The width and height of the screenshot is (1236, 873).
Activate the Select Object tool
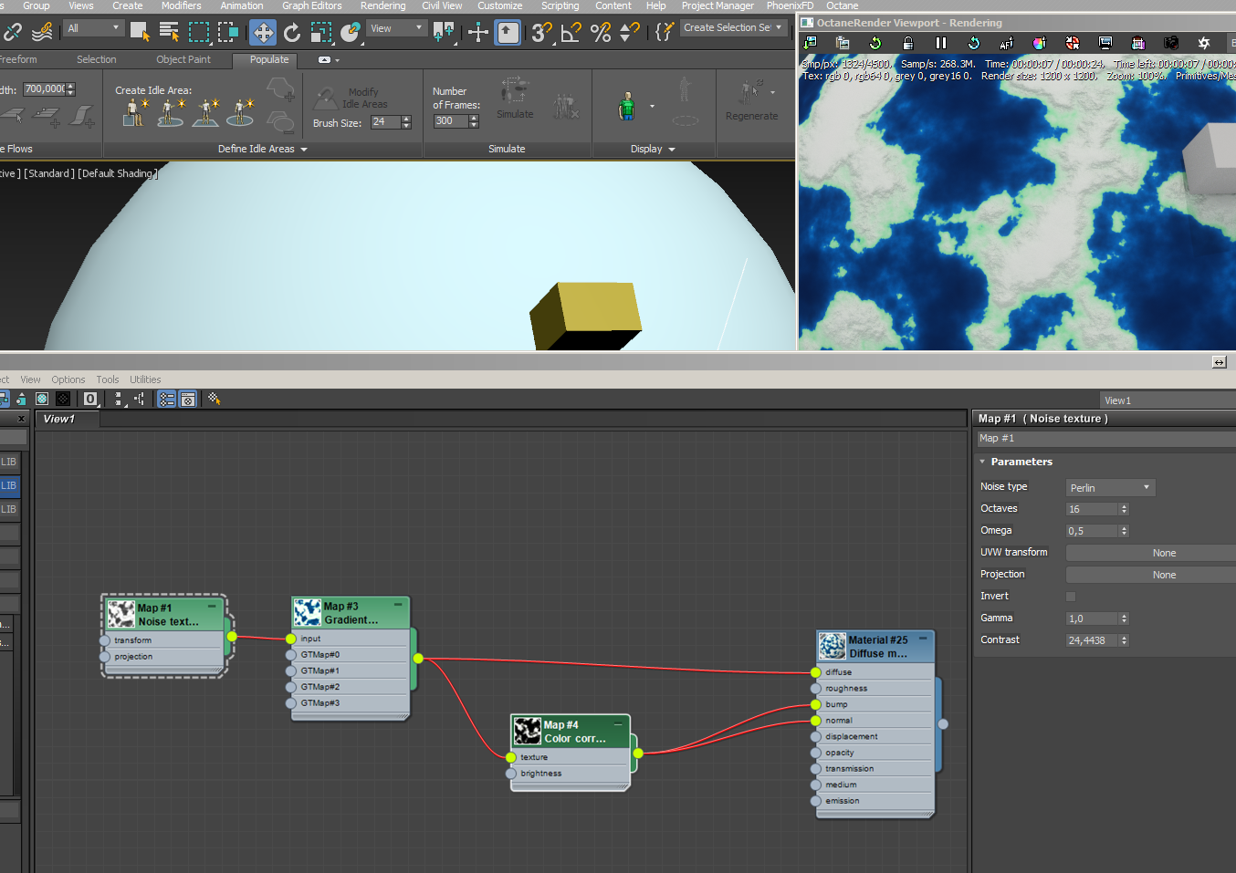[x=140, y=32]
